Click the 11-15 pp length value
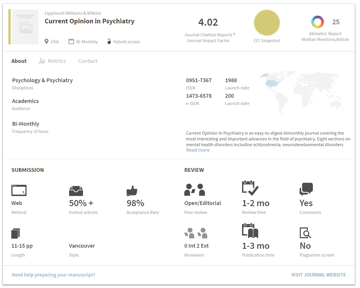The image size is (360, 288). (22, 246)
